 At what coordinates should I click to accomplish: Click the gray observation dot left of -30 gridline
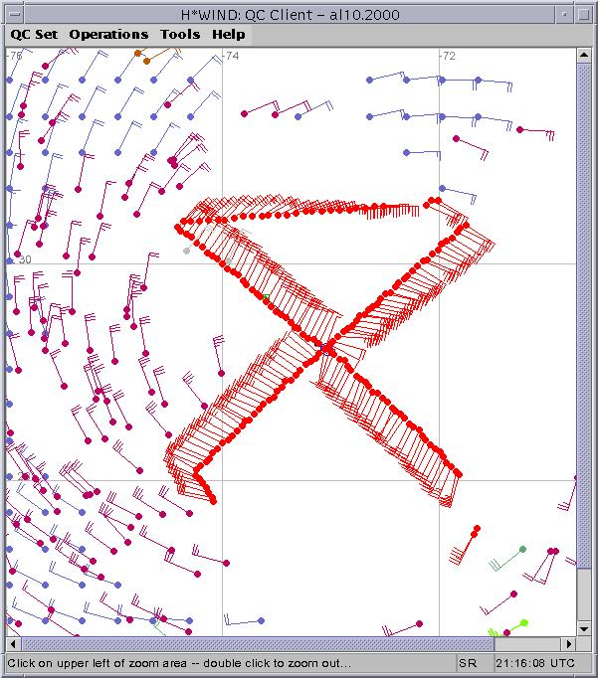point(186,251)
